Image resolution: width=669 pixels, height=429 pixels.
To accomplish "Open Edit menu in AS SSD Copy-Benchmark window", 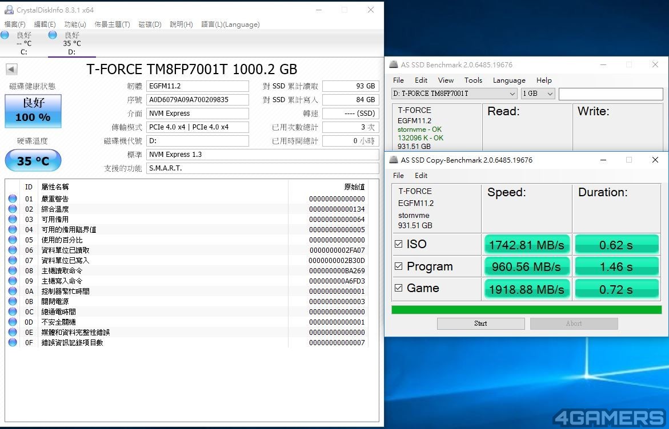I will (421, 175).
